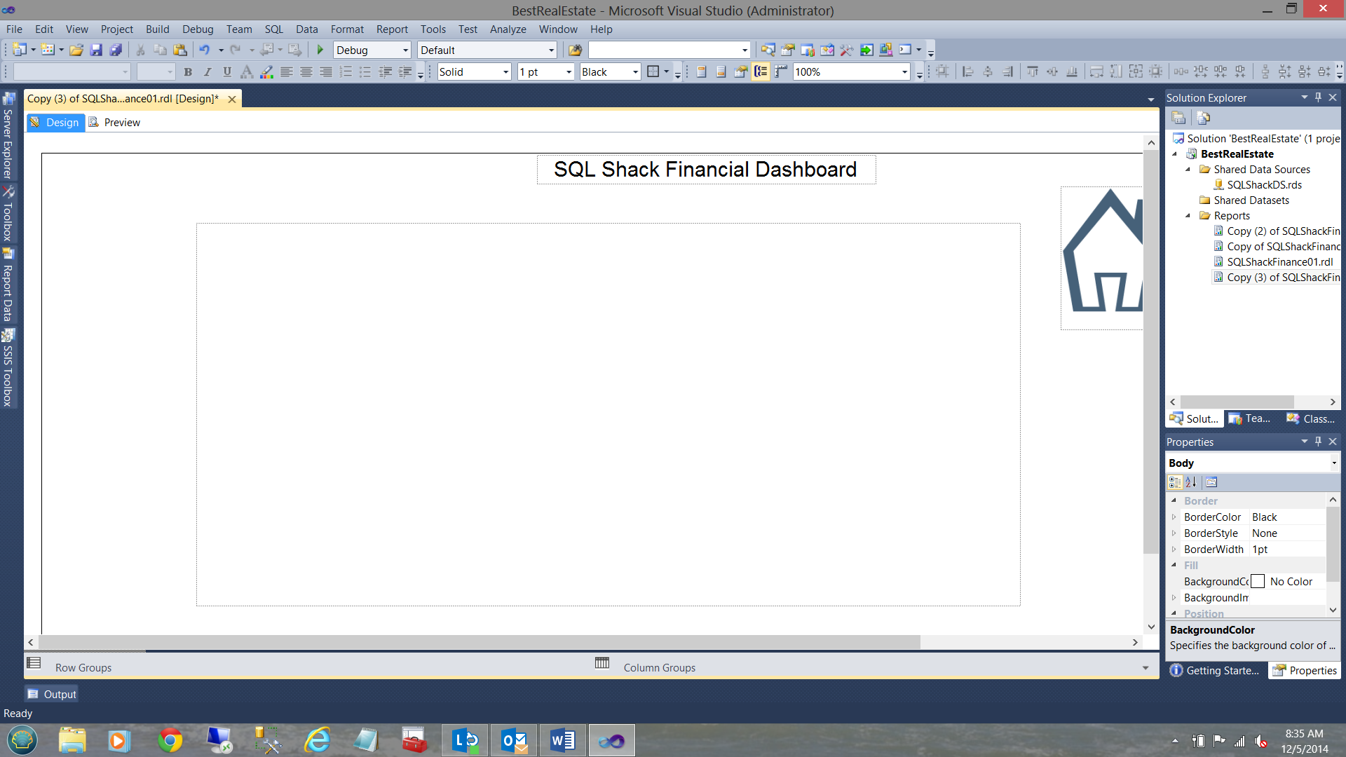The width and height of the screenshot is (1346, 757).
Task: Open SQLShackFinance01.rdl in Solution Explorer
Action: [x=1279, y=262]
